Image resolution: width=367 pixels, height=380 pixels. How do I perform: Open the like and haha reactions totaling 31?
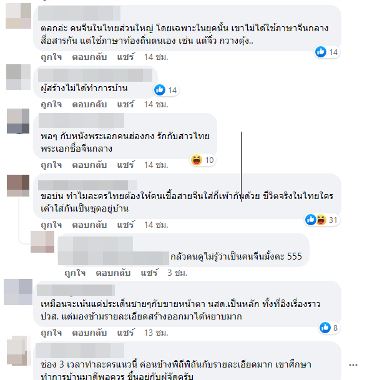click(x=321, y=220)
